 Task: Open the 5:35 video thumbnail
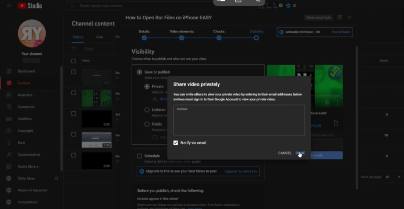coord(97,140)
